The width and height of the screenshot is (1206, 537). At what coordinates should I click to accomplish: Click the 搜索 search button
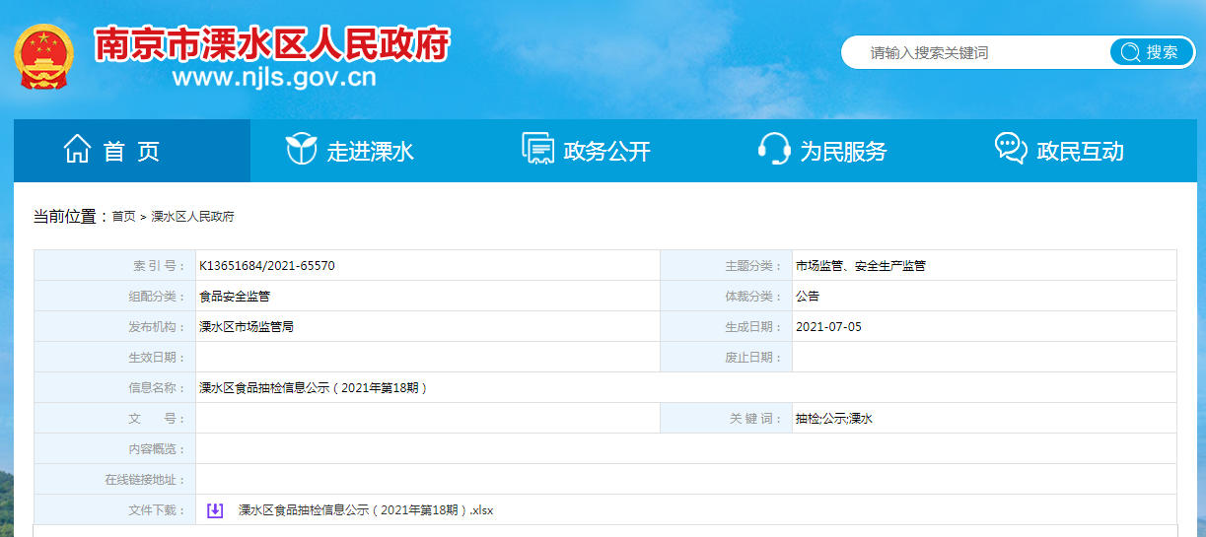tap(1152, 52)
